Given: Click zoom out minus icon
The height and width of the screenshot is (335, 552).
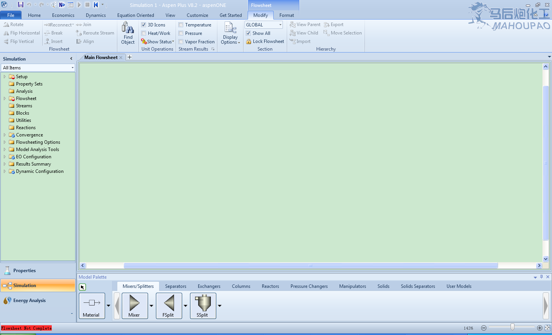Looking at the screenshot, I should tap(484, 328).
